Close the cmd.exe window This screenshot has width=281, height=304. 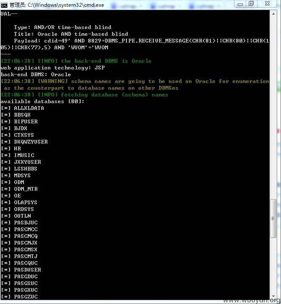click(x=267, y=4)
